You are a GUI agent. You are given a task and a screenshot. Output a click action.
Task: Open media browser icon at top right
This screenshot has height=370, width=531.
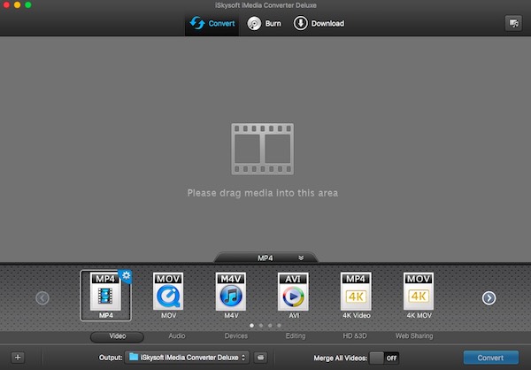[512, 23]
